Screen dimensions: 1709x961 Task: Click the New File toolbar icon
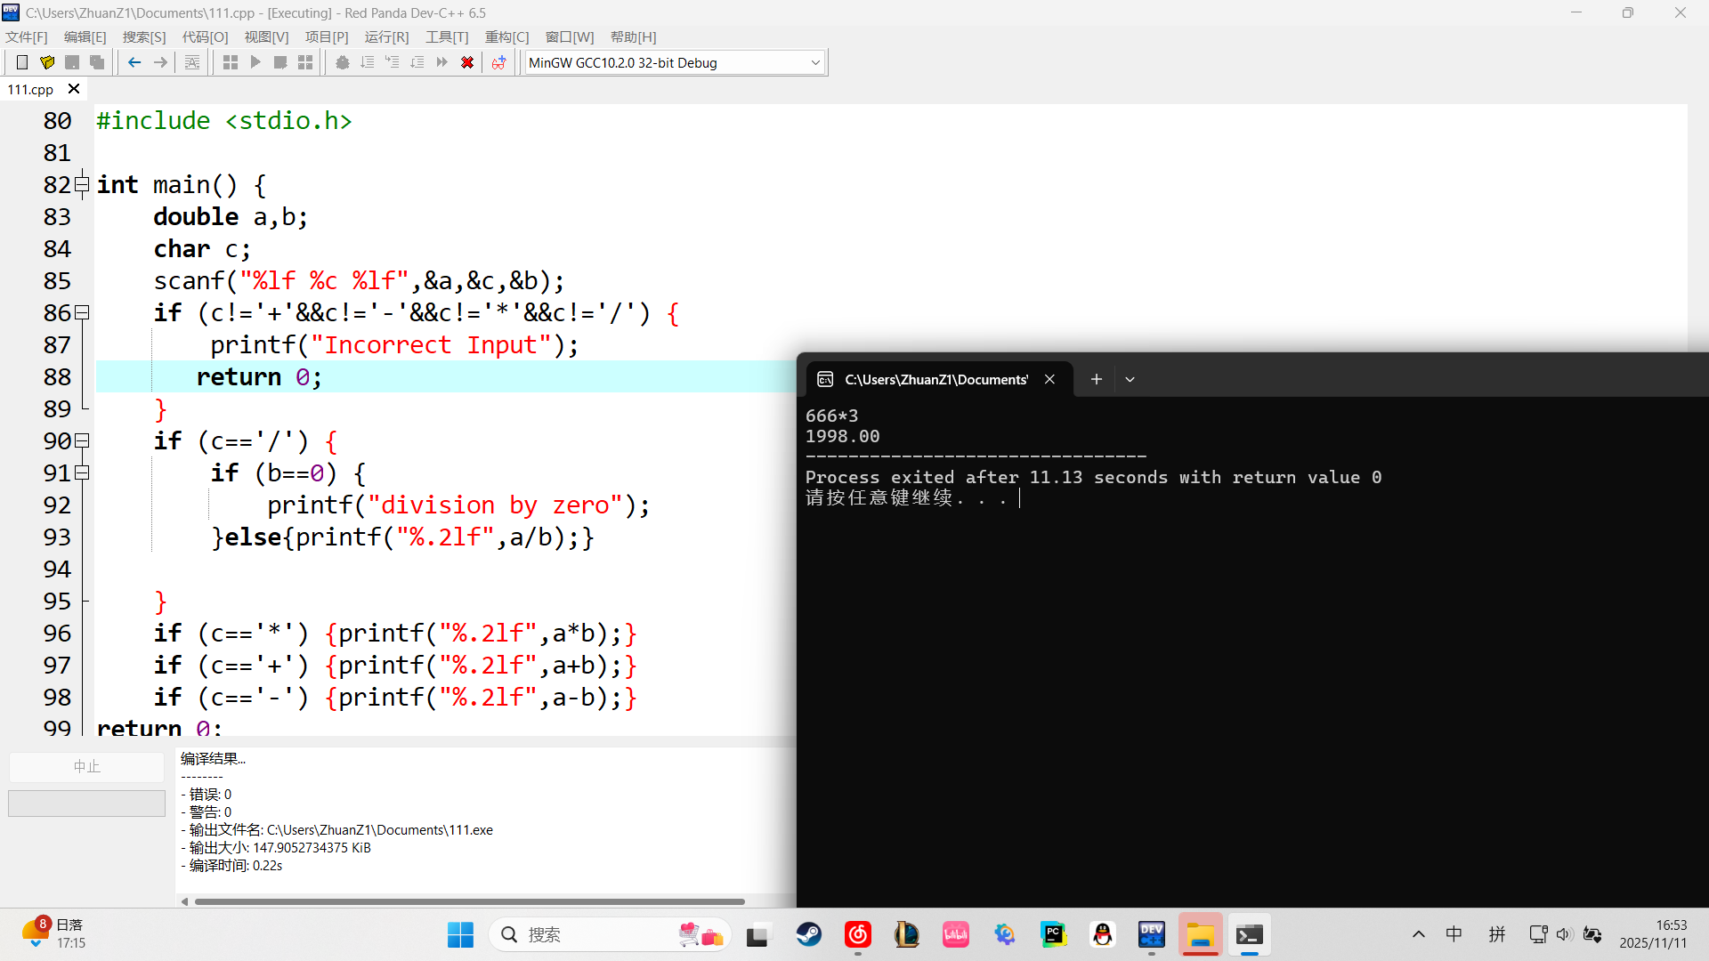22,62
